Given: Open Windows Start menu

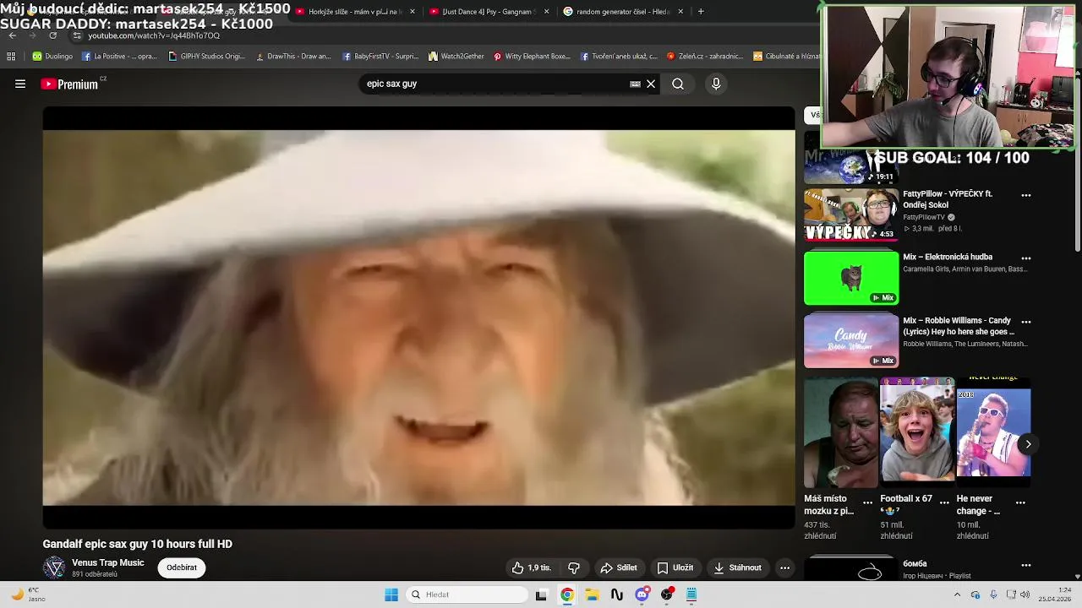Looking at the screenshot, I should (391, 594).
